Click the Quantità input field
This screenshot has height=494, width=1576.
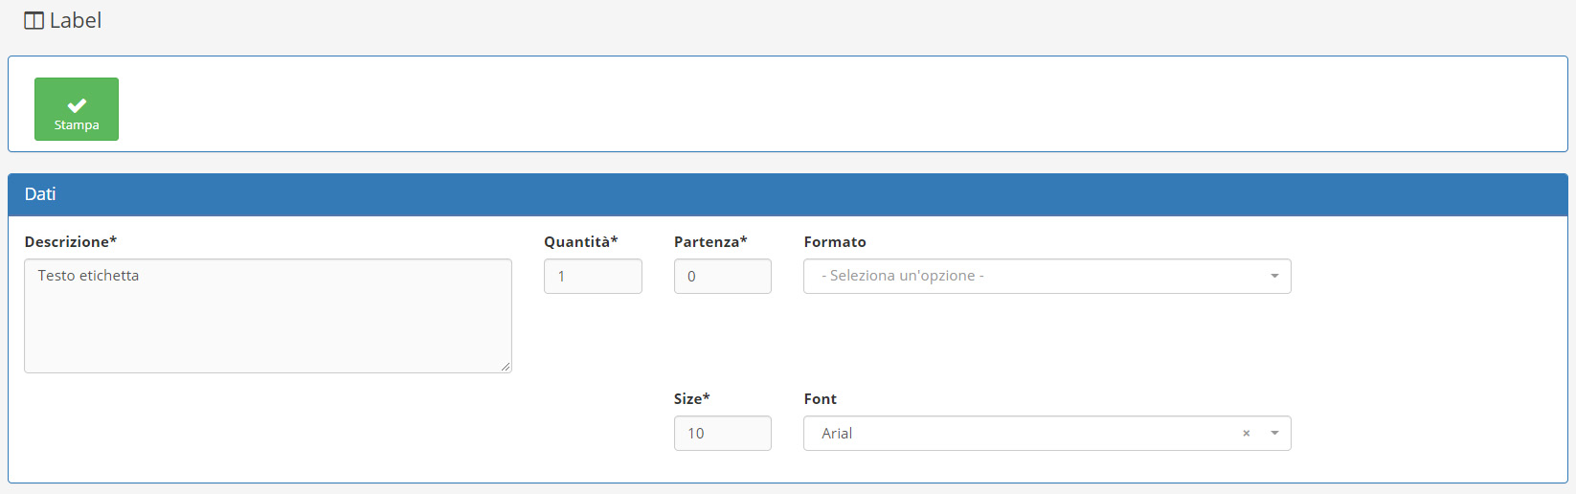pyautogui.click(x=593, y=277)
